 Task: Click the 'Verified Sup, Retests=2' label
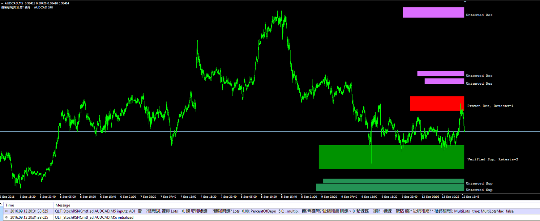click(x=493, y=159)
